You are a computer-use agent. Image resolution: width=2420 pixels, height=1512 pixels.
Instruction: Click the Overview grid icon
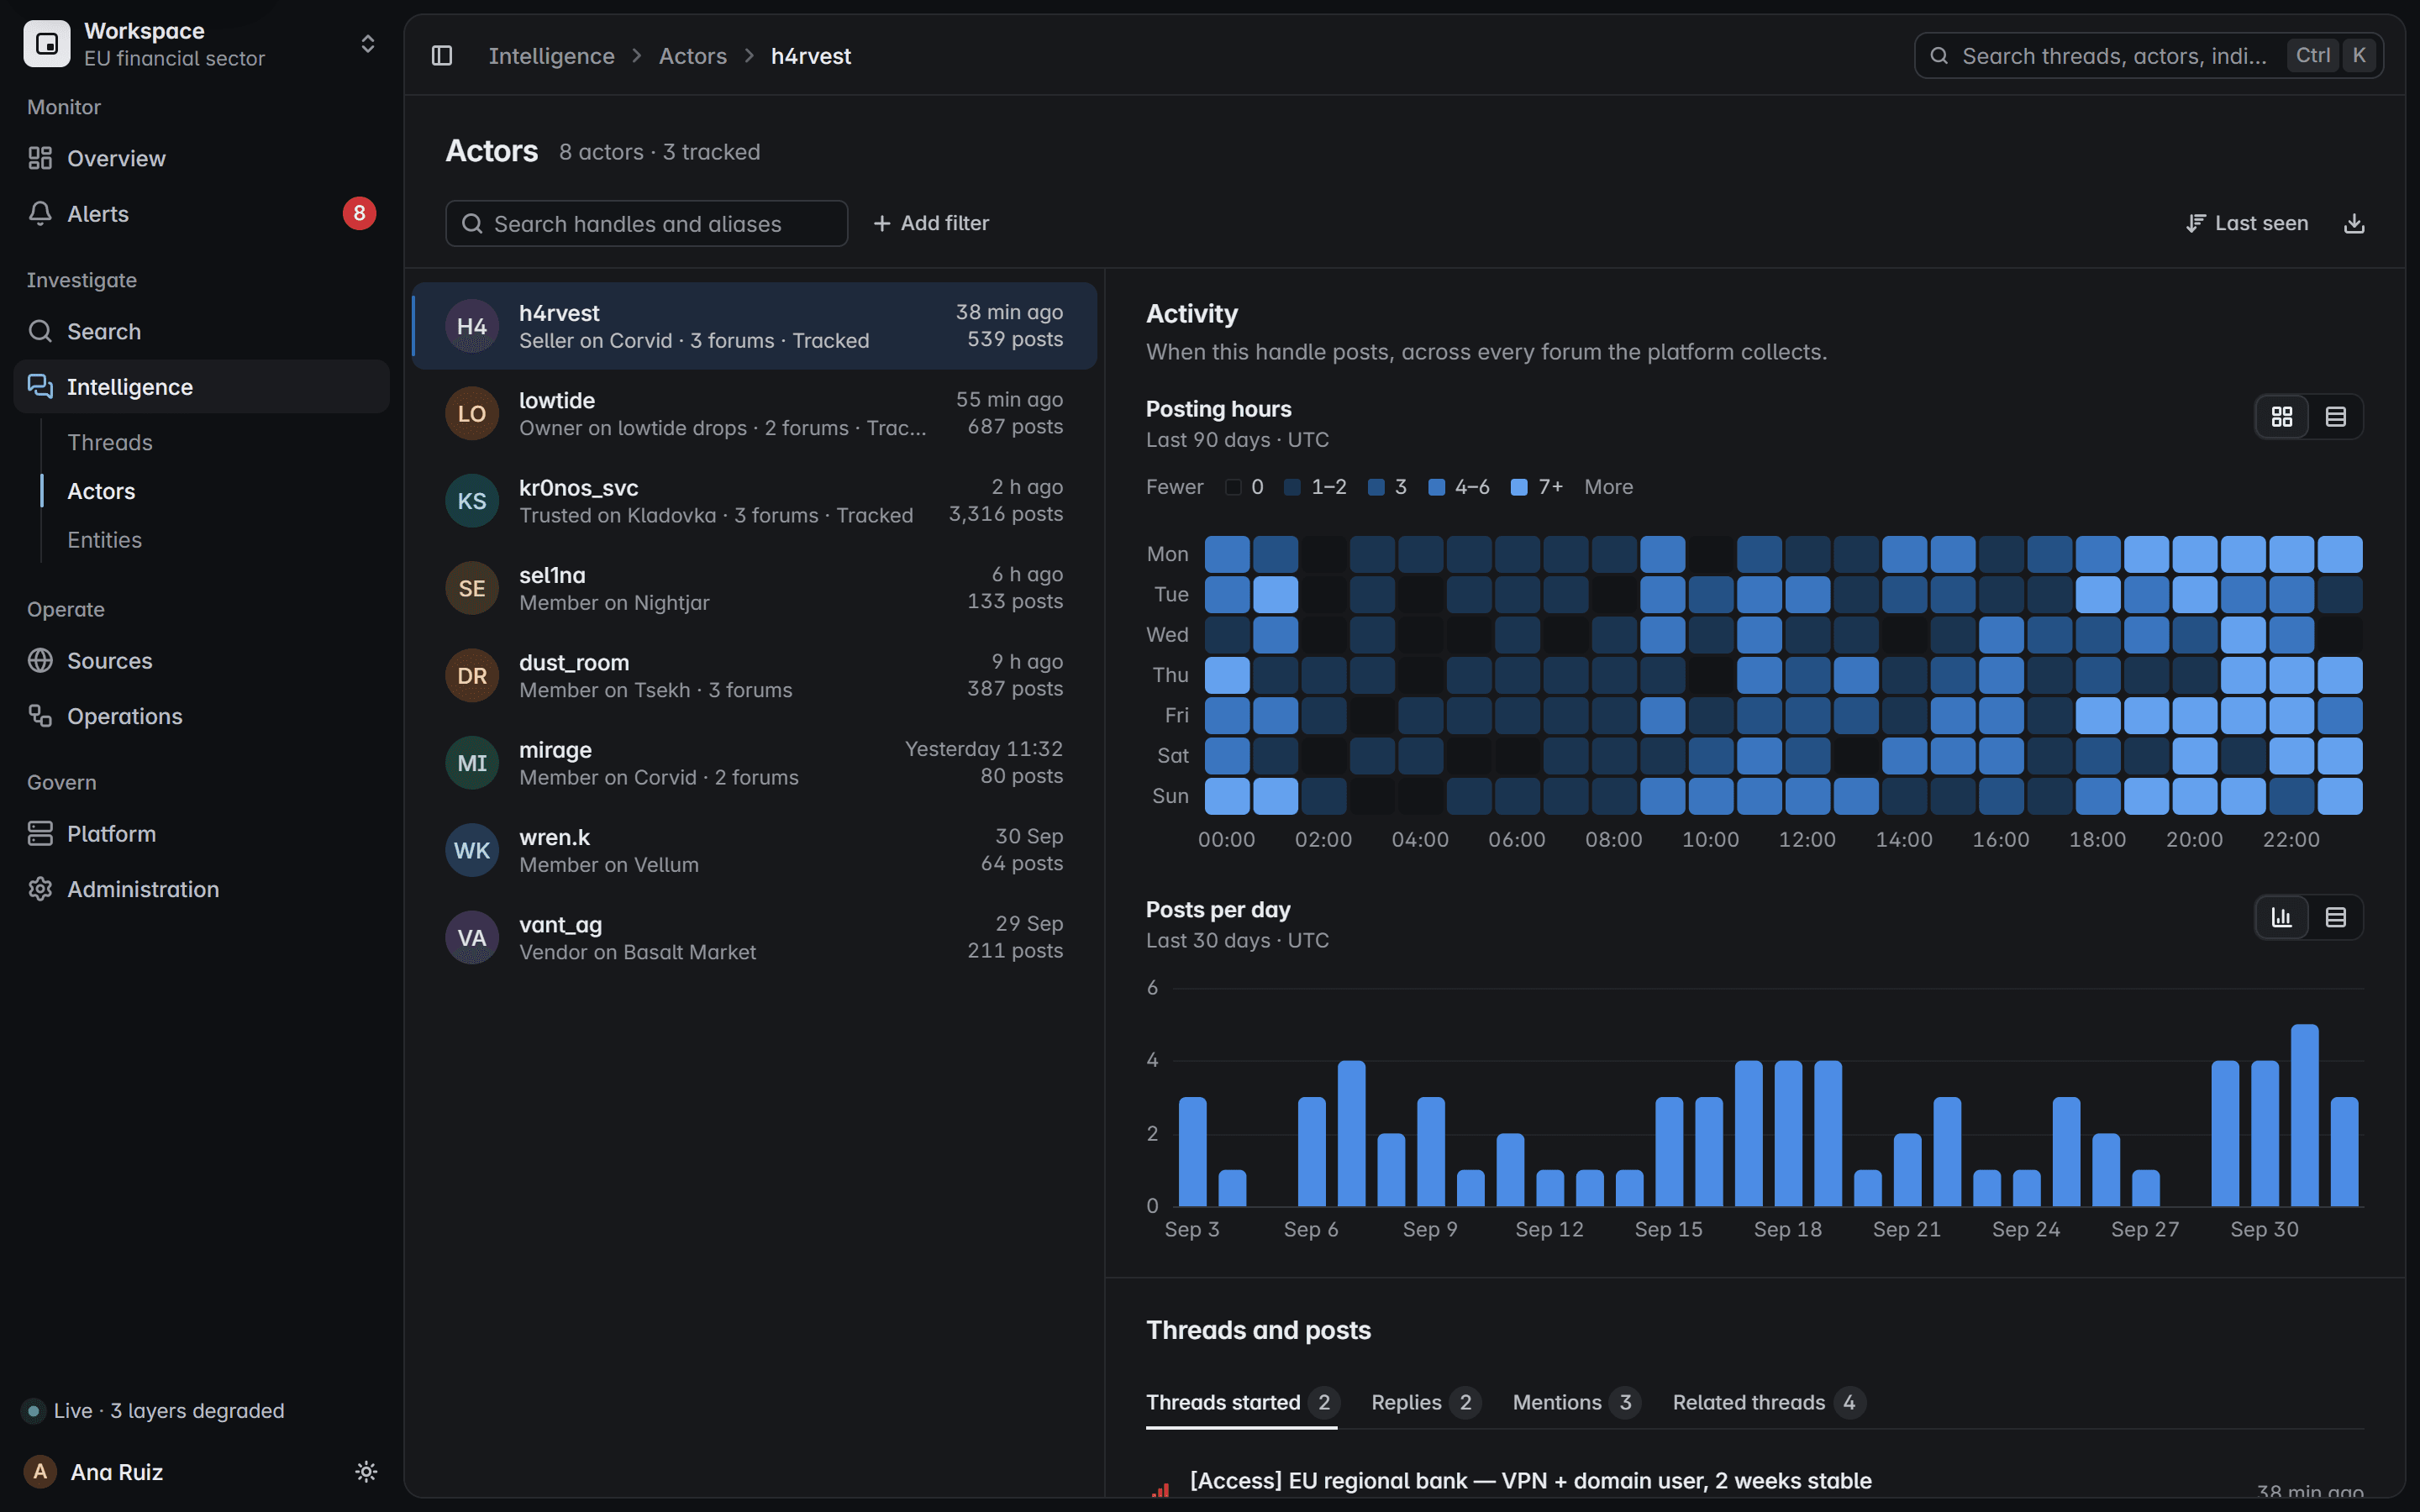(40, 158)
